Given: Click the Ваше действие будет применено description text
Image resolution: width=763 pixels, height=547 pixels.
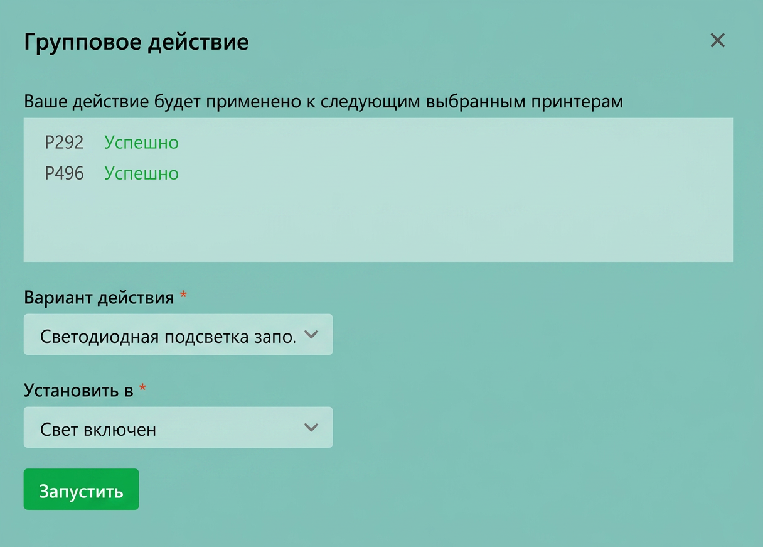Looking at the screenshot, I should pos(324,102).
